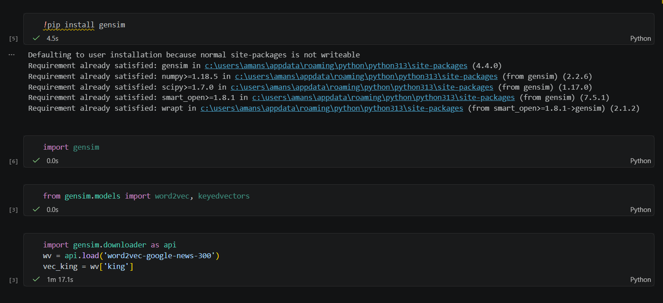
Task: Click the vec_king = wv['king'] line
Action: point(88,267)
